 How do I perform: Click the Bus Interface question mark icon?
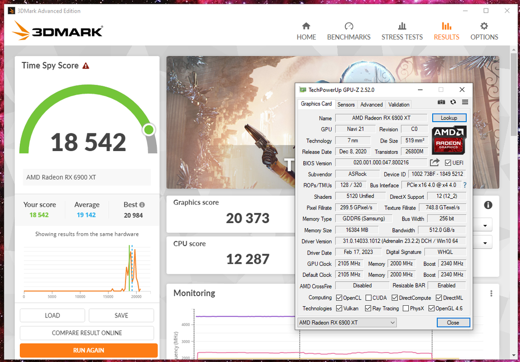tap(465, 185)
